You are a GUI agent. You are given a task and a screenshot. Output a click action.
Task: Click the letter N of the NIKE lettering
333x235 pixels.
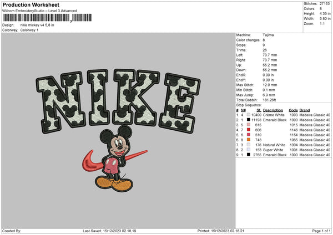(x=60, y=102)
